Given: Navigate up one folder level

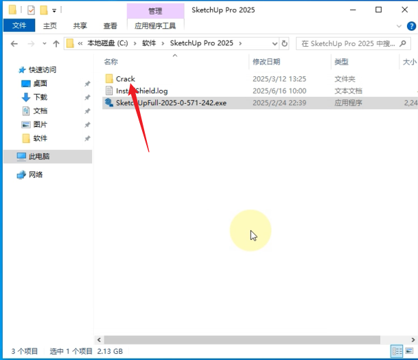Looking at the screenshot, I should tap(56, 43).
